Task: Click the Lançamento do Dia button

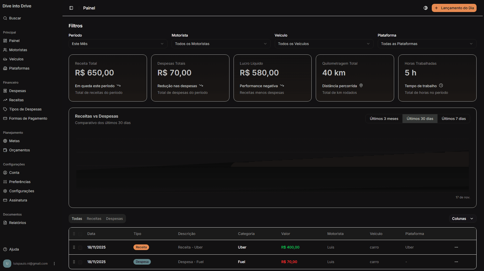Action: (x=454, y=8)
